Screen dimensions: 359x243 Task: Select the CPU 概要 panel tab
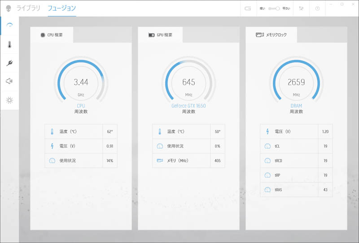click(x=52, y=35)
